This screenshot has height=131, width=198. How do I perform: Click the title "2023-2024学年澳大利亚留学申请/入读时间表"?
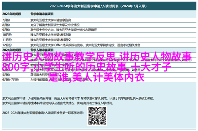coord(98,6)
